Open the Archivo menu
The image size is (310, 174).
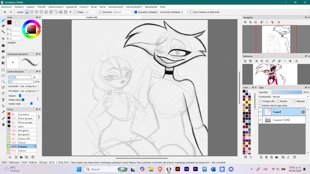point(6,7)
